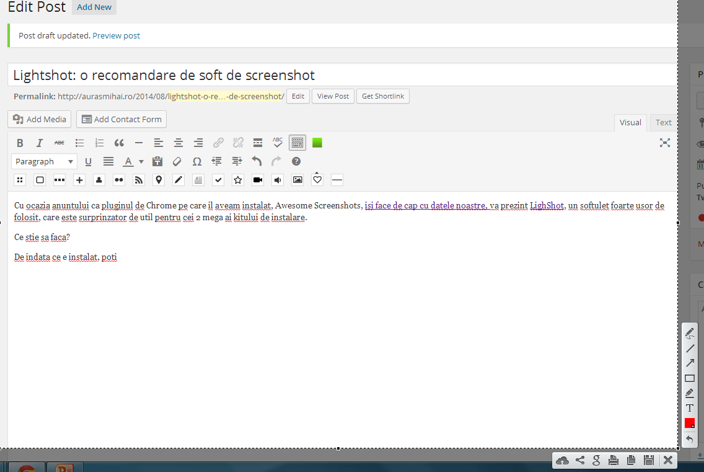This screenshot has width=704, height=472.
Task: Insert a numbered list
Action: pos(99,143)
